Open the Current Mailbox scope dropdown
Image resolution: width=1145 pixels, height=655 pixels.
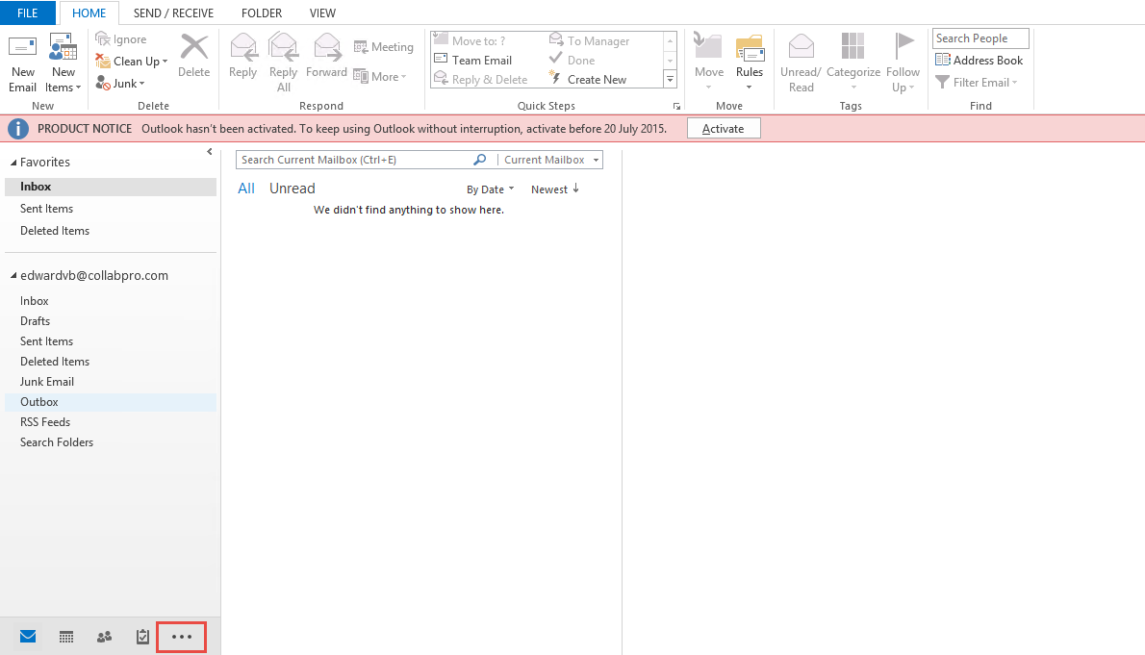[x=551, y=160]
